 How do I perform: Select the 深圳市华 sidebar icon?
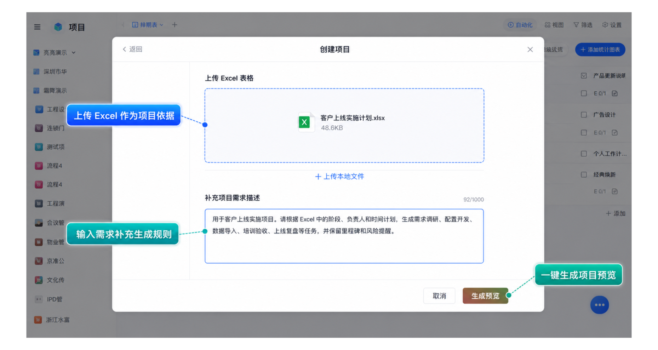tap(36, 71)
